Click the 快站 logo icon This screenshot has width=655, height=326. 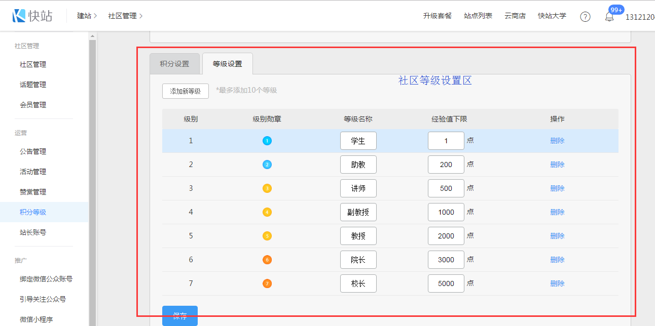pos(19,16)
